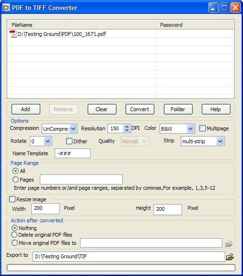Viewport: 243px width, 276px height.
Task: Click the Resolution value field
Action: [x=116, y=128]
